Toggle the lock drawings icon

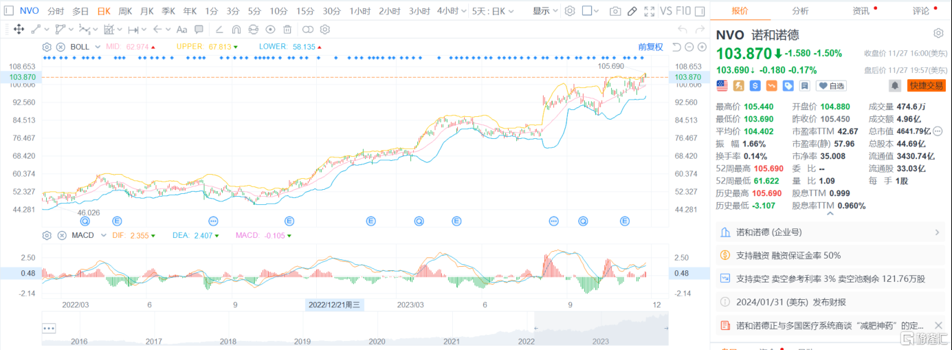click(253, 29)
